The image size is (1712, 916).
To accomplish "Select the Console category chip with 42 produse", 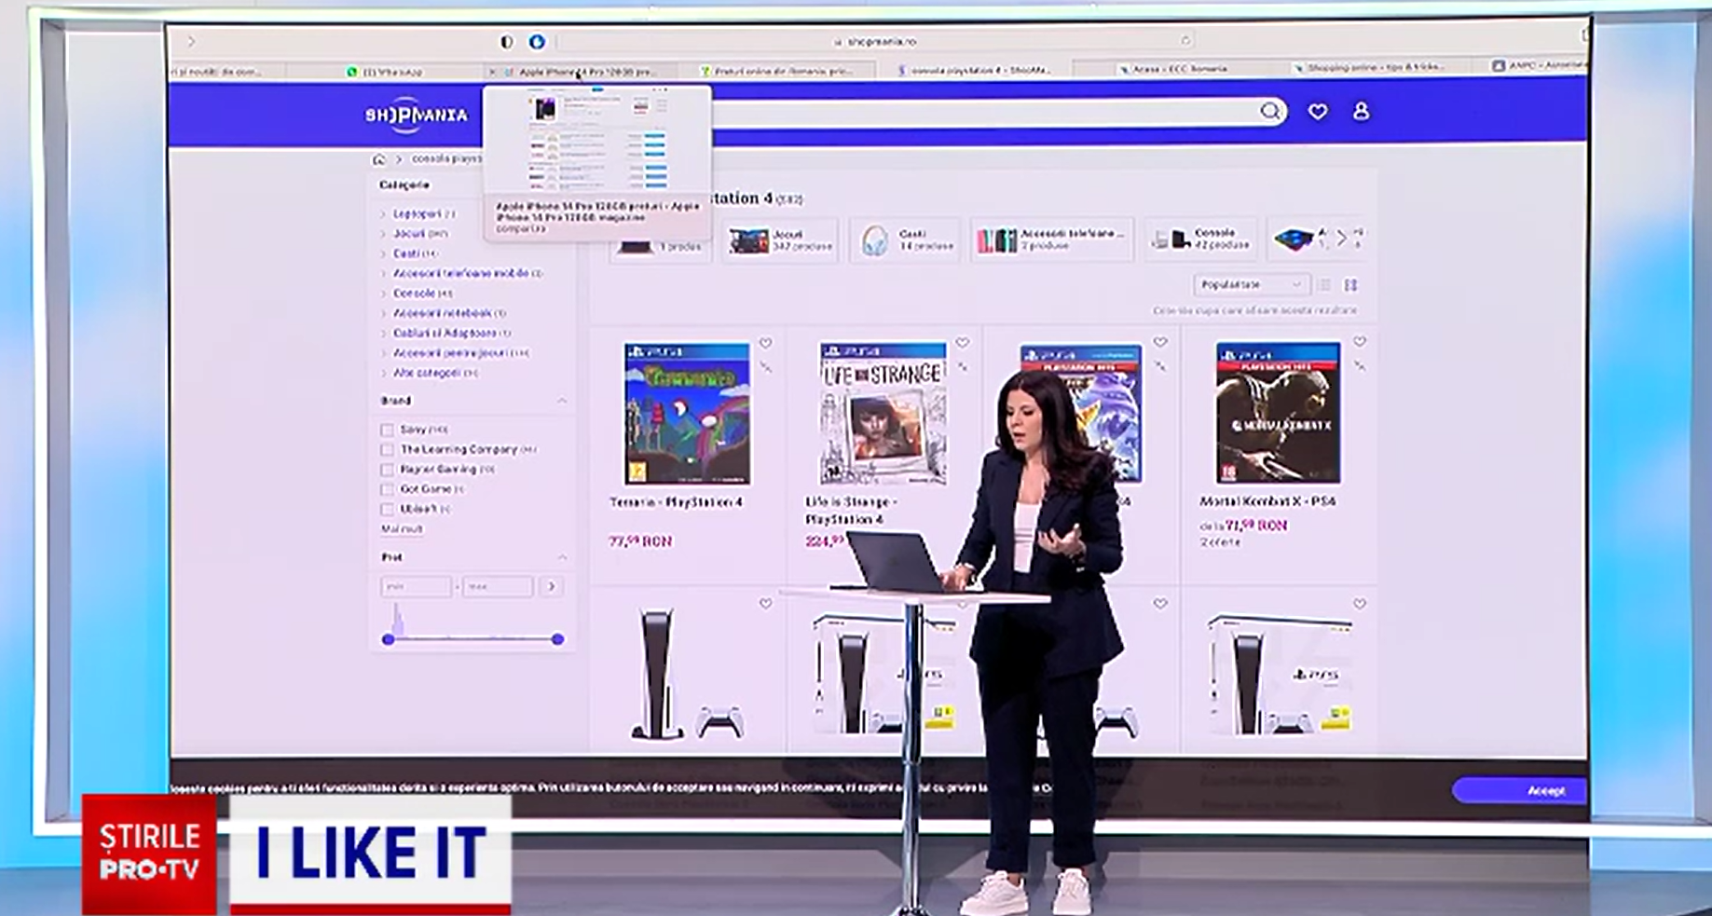I will [x=1202, y=239].
